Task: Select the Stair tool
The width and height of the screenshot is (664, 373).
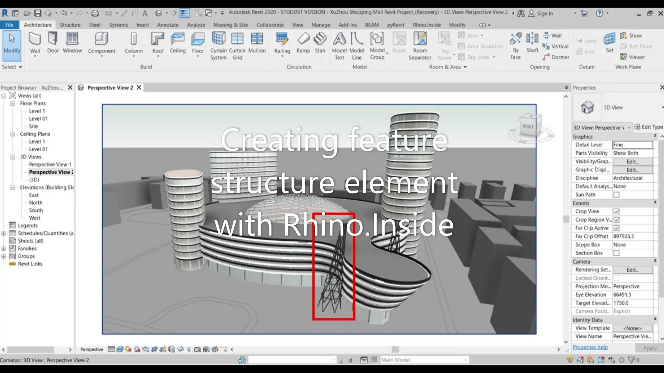Action: coord(320,43)
